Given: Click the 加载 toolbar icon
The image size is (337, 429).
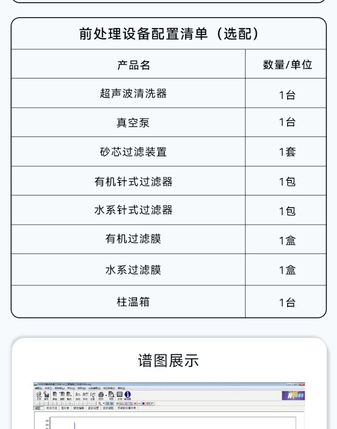Looking at the screenshot, I should tap(62, 395).
